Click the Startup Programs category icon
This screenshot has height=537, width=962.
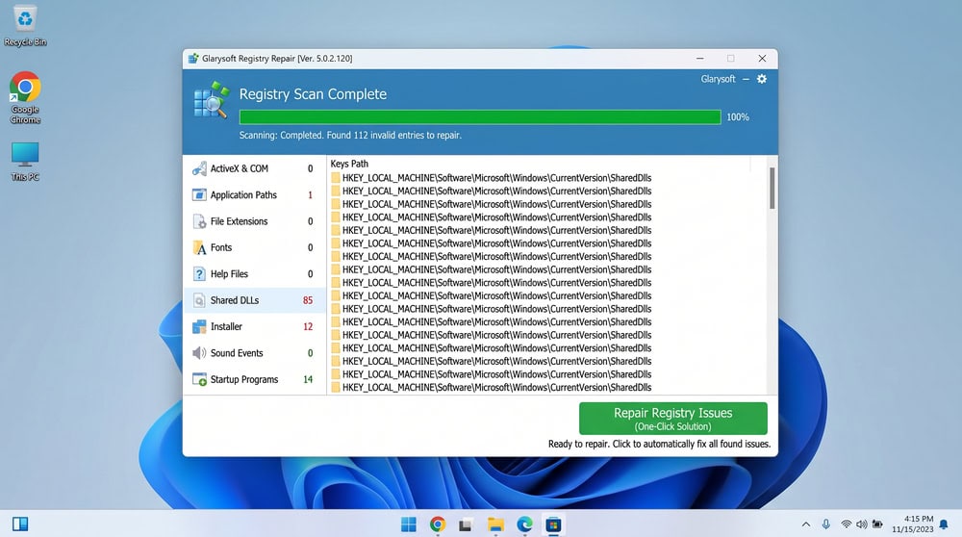pos(199,380)
